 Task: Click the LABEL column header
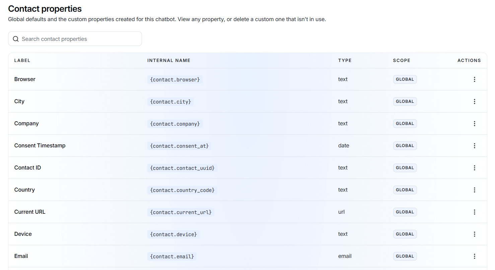coord(22,61)
